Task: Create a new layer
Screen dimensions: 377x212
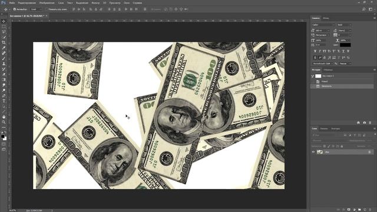Action: (365, 210)
